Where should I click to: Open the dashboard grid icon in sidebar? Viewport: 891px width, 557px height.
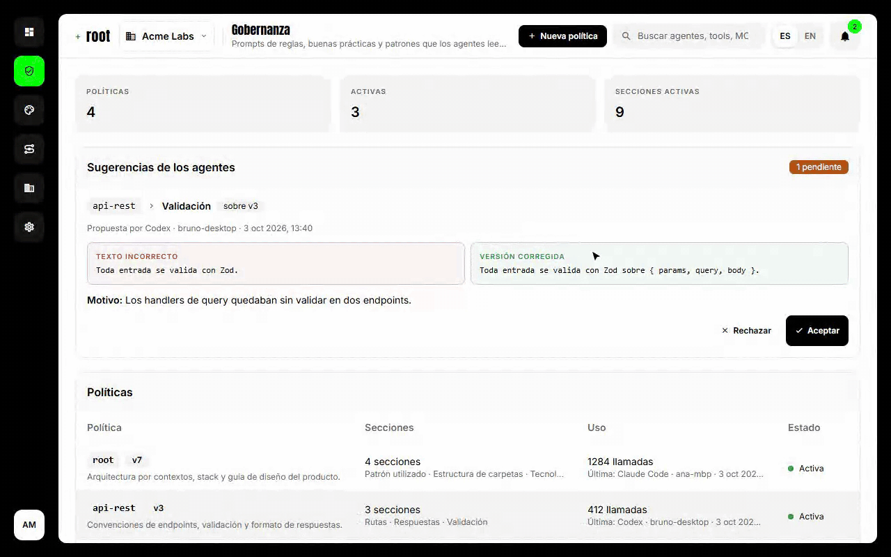tap(29, 32)
